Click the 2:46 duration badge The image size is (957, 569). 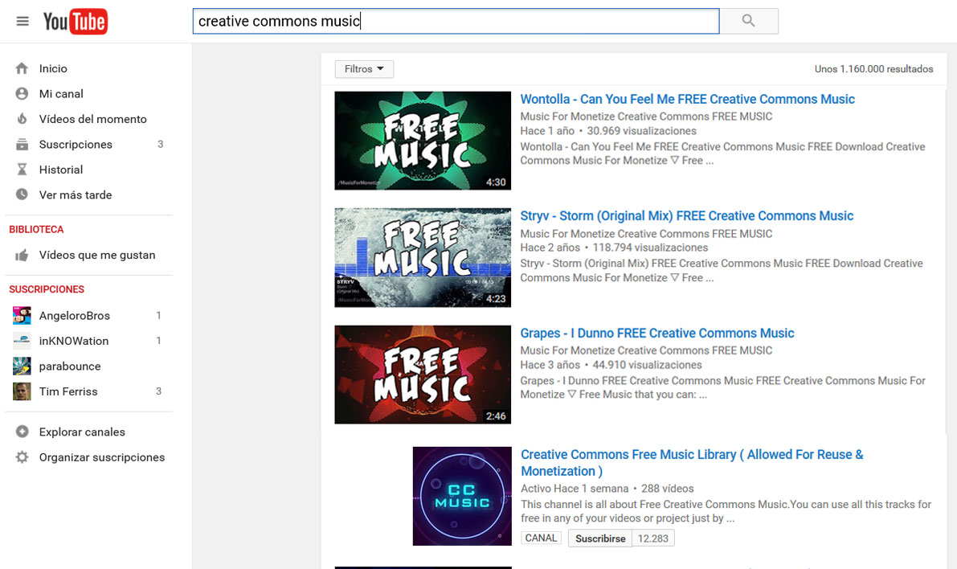496,415
